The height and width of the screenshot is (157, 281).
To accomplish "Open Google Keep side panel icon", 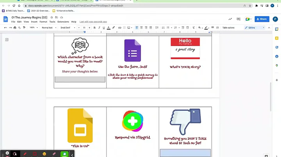I will 277,38.
